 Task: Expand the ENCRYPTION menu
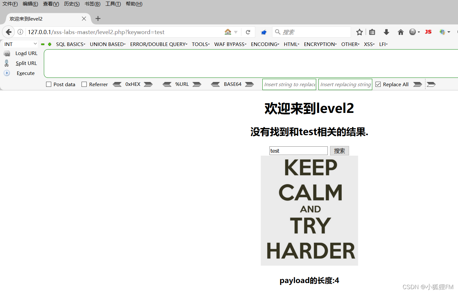pyautogui.click(x=320, y=44)
